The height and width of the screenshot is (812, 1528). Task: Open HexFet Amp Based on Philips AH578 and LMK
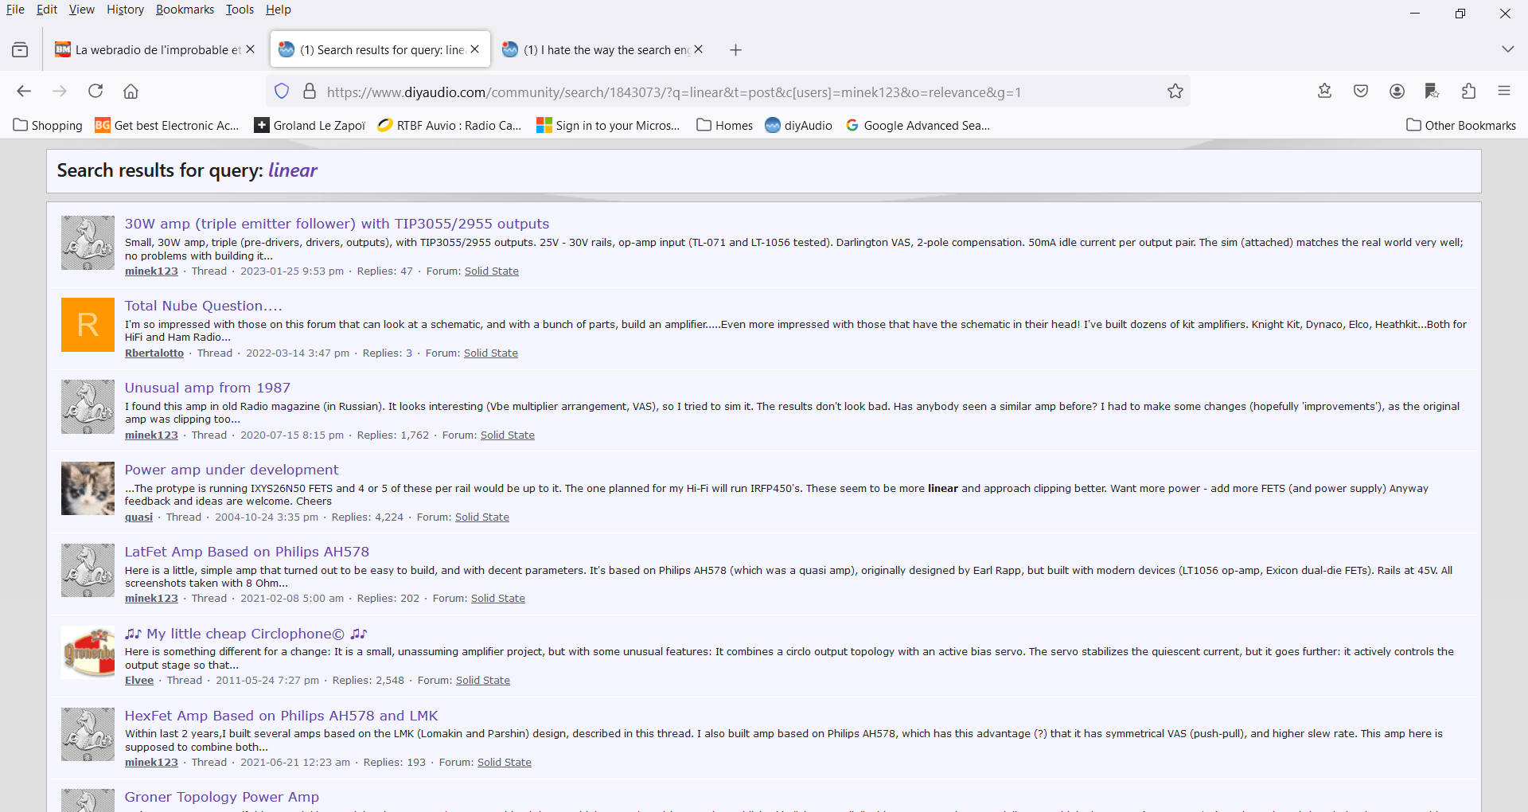(281, 716)
